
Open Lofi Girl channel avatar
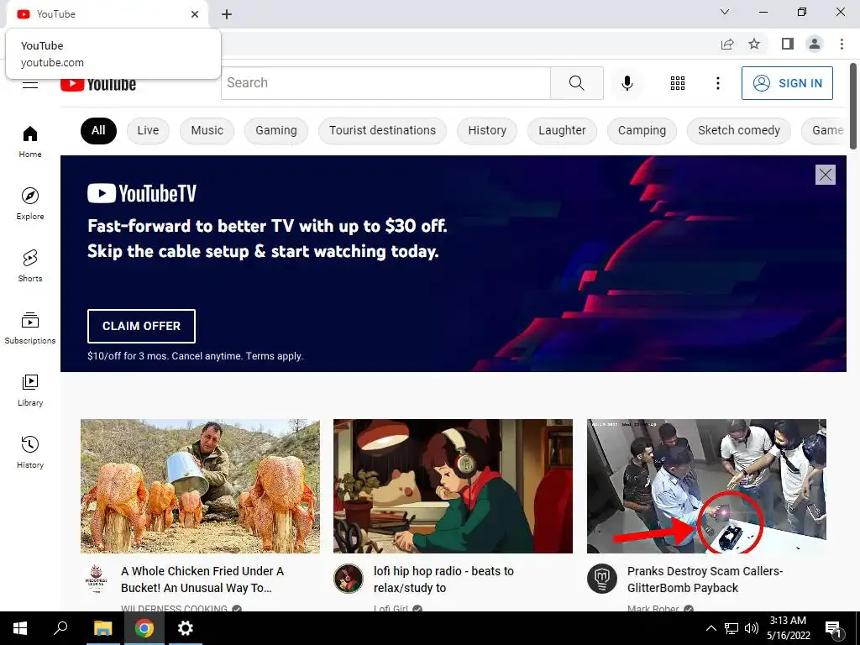(349, 579)
